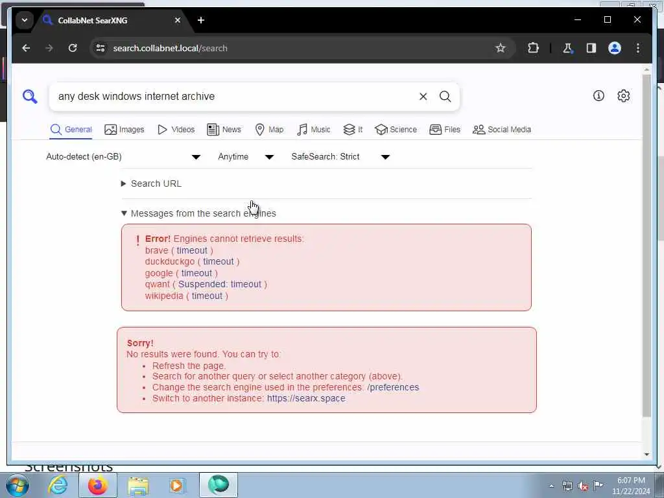Open the /preferences link
This screenshot has height=498, width=664.
tap(393, 388)
